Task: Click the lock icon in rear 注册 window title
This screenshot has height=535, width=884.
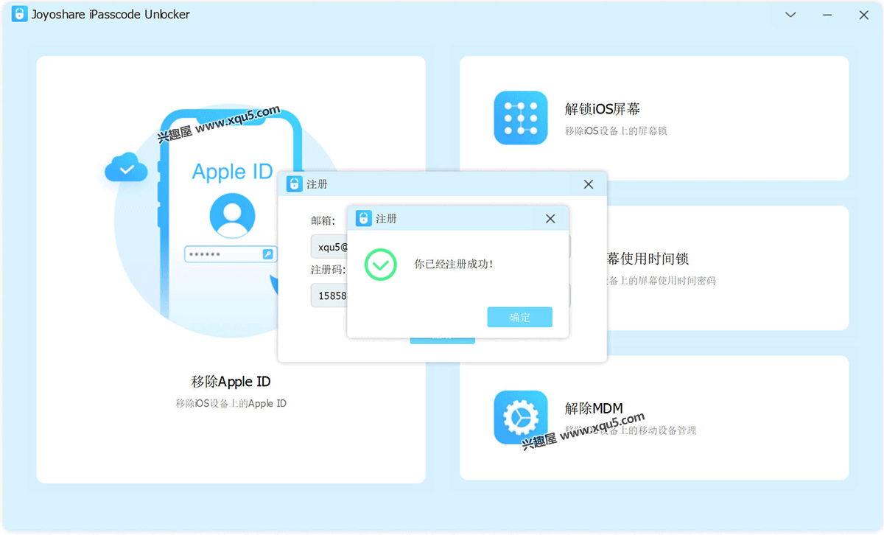Action: (294, 184)
